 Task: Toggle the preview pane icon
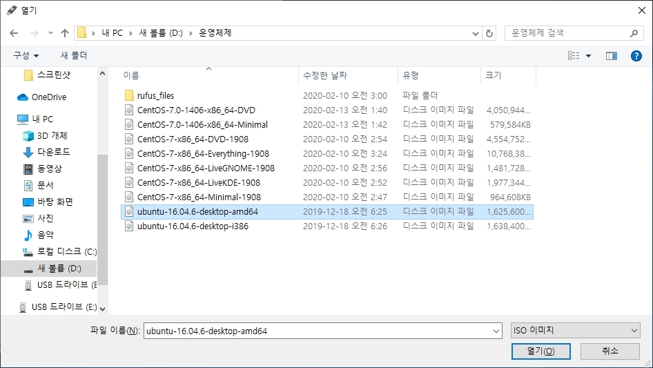(612, 56)
